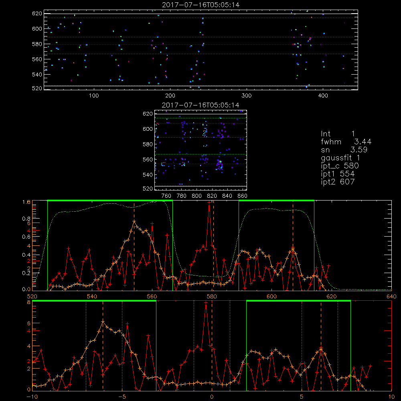Select the 'Int 1' readout line

point(338,134)
